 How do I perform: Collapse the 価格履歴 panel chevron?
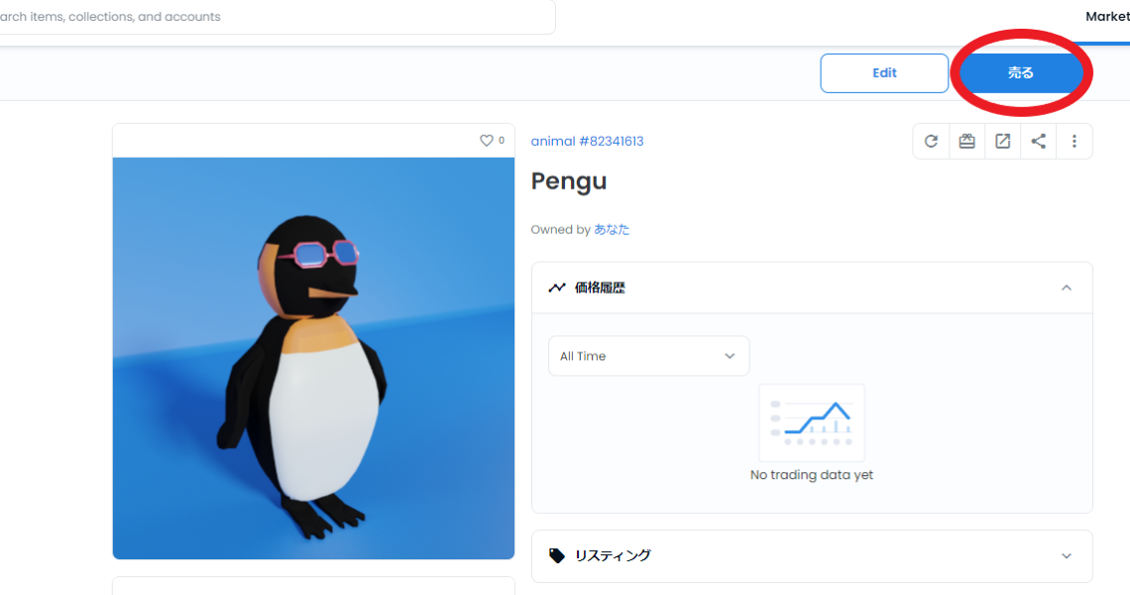click(x=1067, y=288)
